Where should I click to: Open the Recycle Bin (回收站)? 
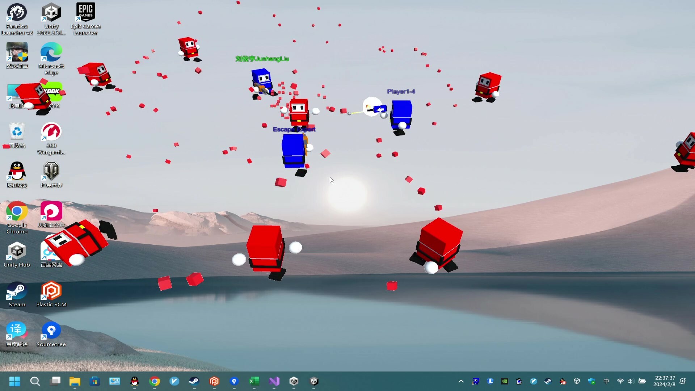(16, 132)
